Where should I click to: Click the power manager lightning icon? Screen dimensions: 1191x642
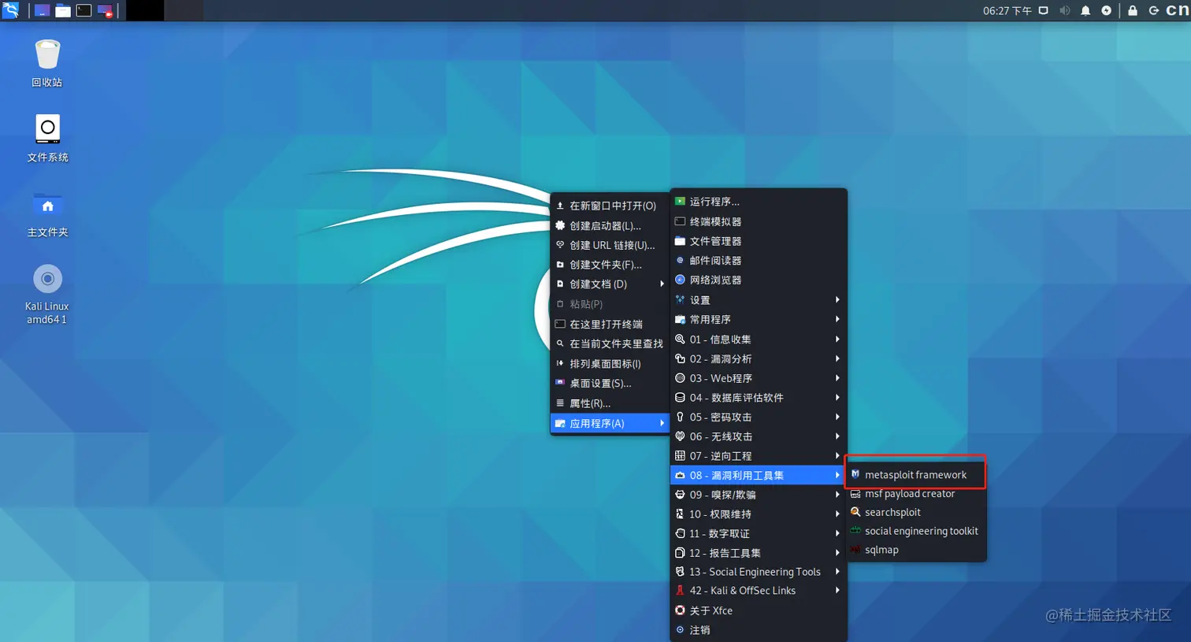click(1106, 11)
